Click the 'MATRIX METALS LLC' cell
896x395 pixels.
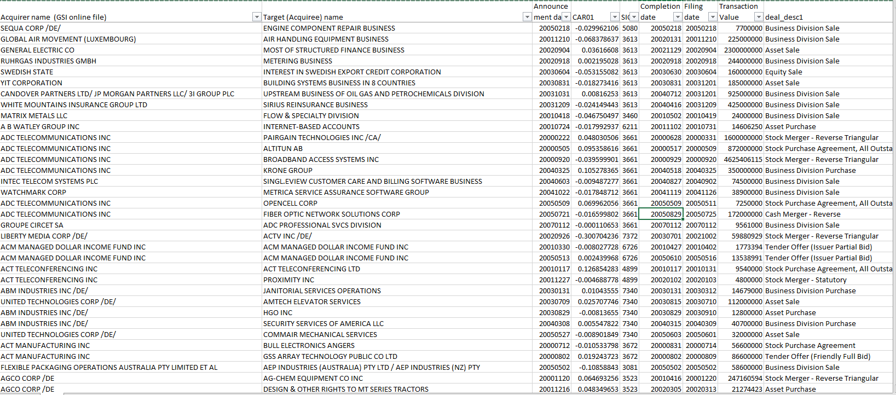(131, 115)
